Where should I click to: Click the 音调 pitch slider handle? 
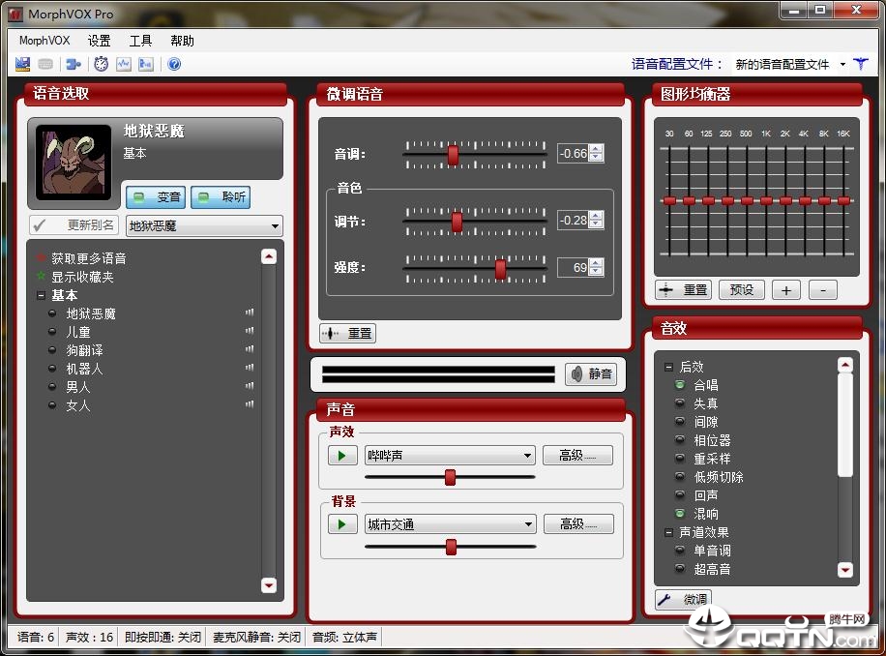(x=454, y=155)
